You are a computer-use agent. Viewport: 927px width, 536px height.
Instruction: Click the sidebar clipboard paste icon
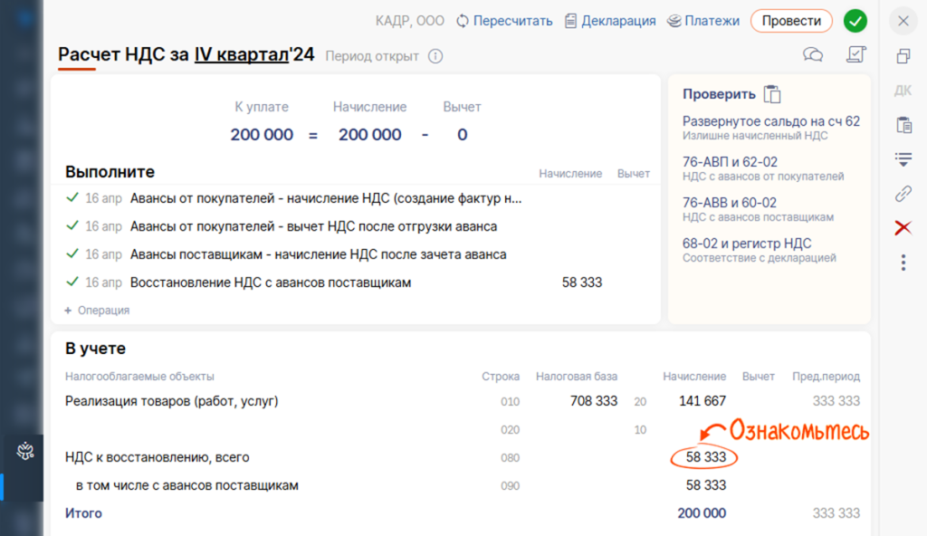(x=903, y=125)
